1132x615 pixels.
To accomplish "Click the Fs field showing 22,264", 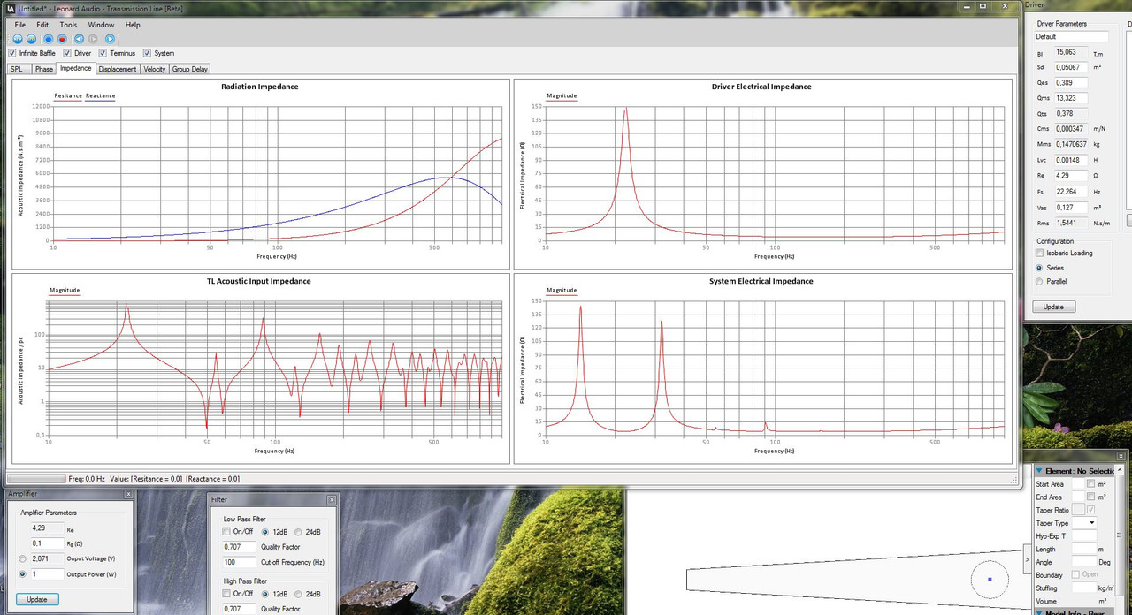I will pos(1071,191).
